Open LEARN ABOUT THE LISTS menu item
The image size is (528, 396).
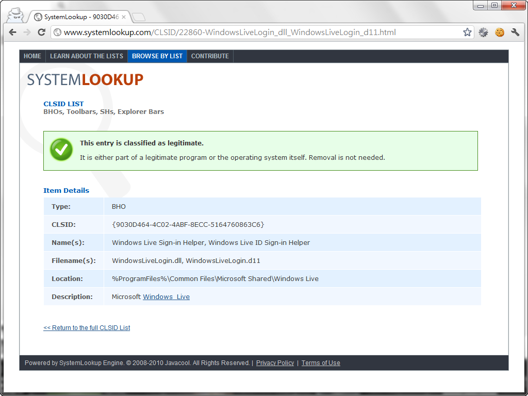click(x=87, y=56)
